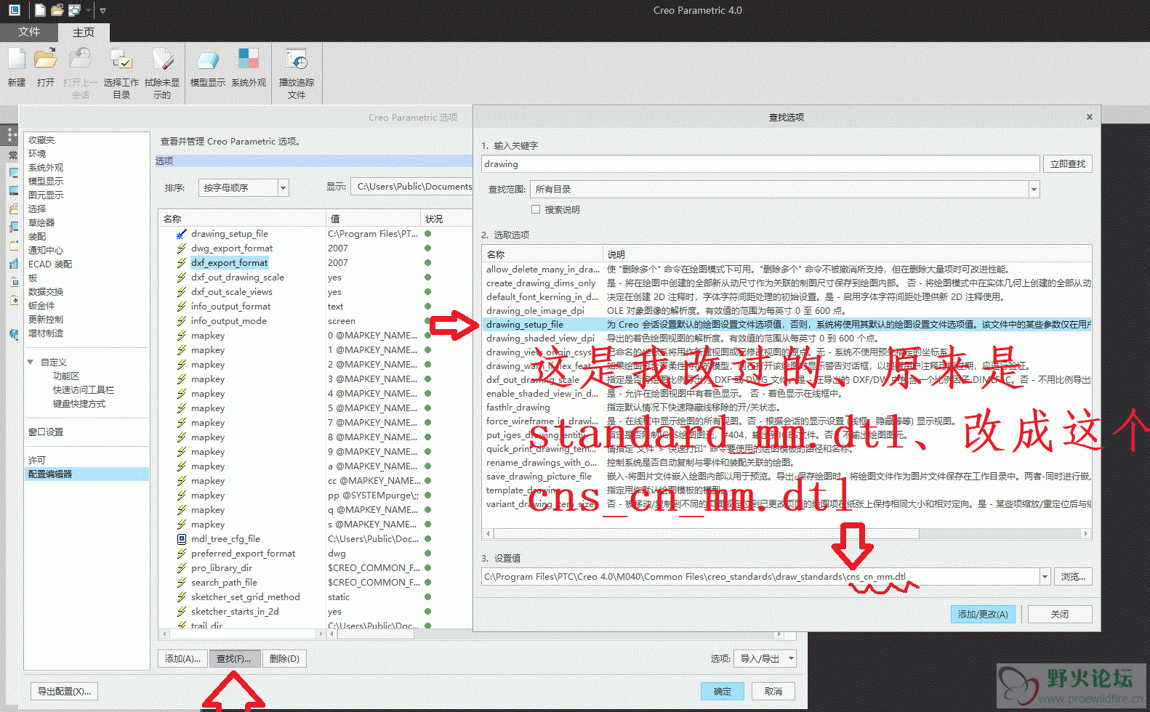This screenshot has height=712, width=1150.
Task: Select dxf_export_format row in options list
Action: pyautogui.click(x=229, y=263)
